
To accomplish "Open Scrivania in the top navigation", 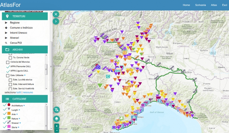I will tap(200, 5).
